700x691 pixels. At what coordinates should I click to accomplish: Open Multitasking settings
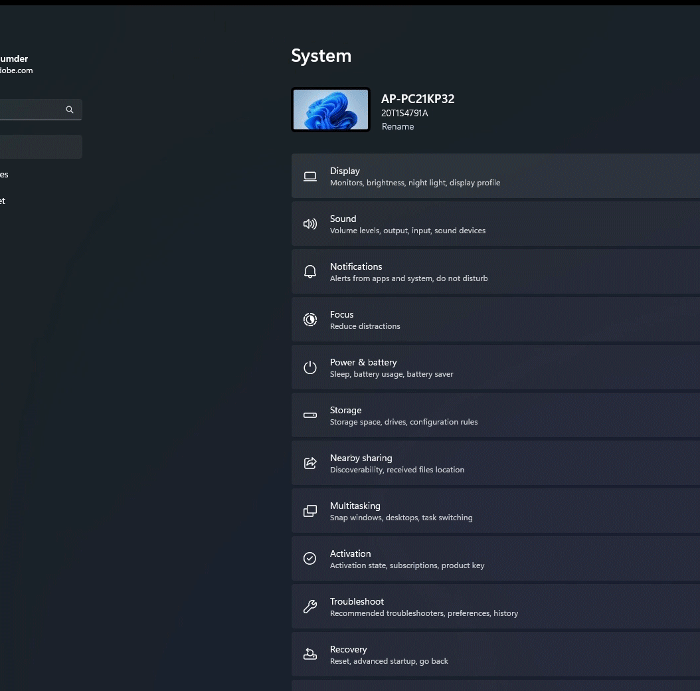495,510
